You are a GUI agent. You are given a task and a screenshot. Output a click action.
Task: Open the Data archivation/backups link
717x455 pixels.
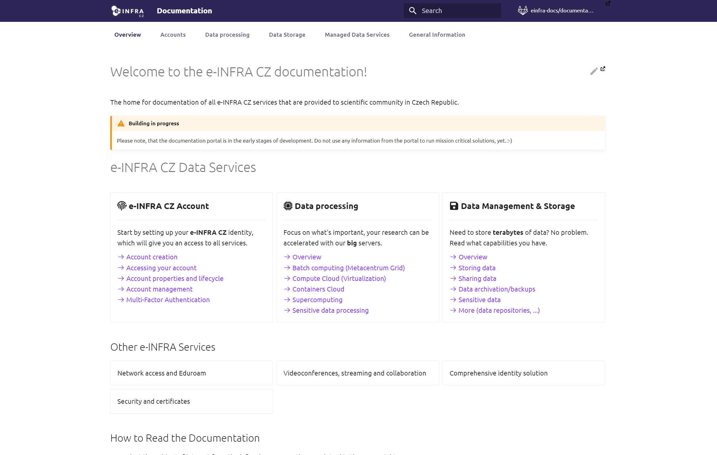pyautogui.click(x=497, y=289)
